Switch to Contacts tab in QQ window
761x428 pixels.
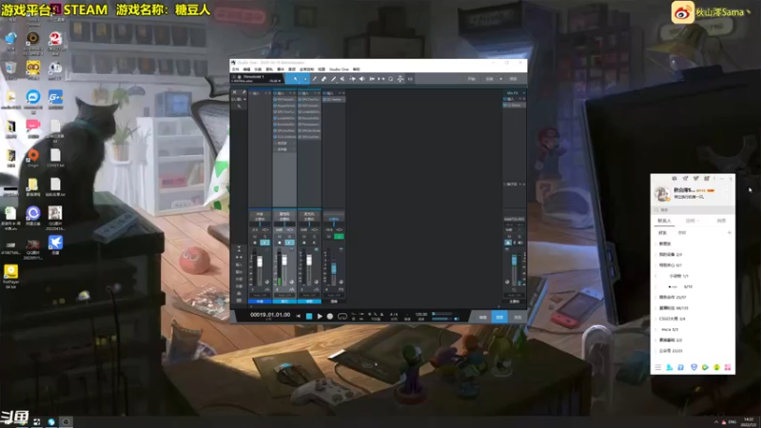664,221
